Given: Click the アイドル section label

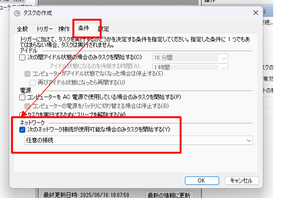Looking at the screenshot, I should [x=29, y=51].
